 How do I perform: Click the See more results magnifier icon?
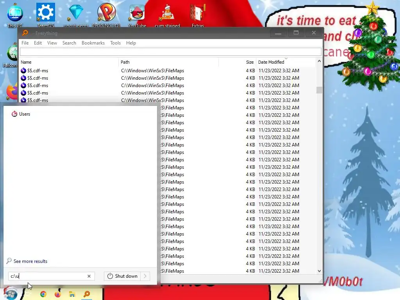9,261
